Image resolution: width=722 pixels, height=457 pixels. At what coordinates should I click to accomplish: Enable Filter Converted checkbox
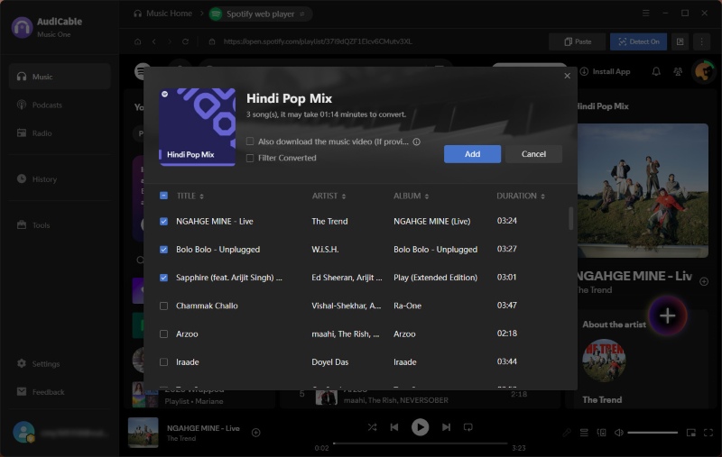(250, 158)
